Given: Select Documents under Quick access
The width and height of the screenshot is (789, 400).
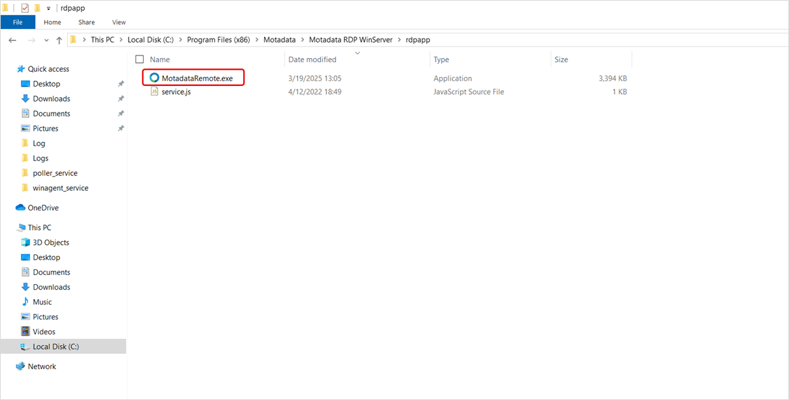Looking at the screenshot, I should [x=51, y=114].
